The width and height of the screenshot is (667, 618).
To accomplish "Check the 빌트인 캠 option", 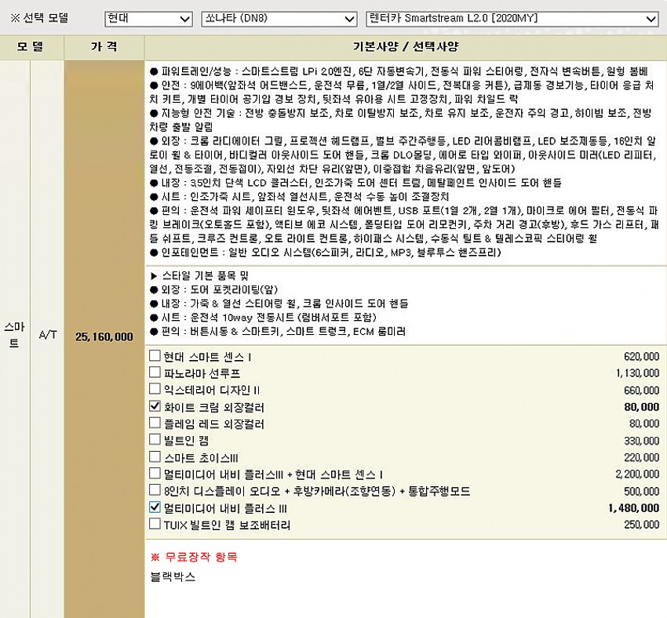I will (x=155, y=440).
